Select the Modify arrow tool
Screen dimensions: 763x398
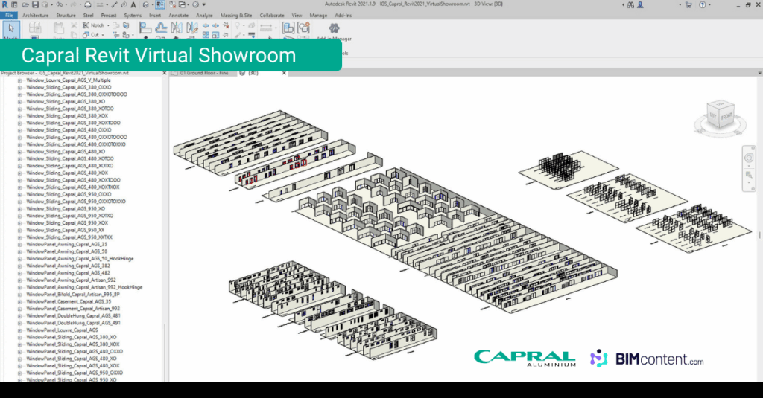point(11,28)
